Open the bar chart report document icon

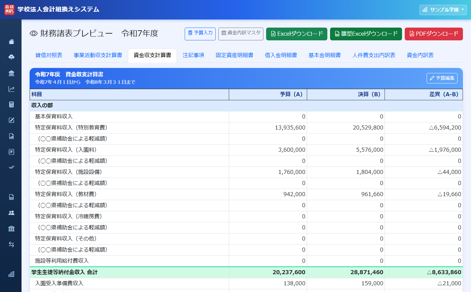point(11,136)
